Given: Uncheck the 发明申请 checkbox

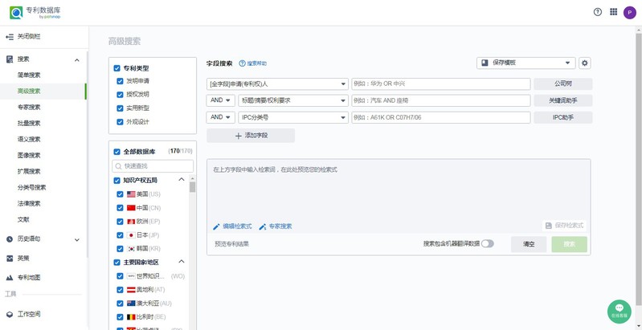Looking at the screenshot, I should point(118,81).
